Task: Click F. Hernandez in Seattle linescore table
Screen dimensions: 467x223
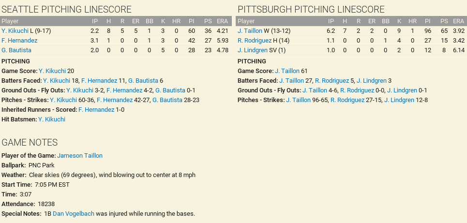Action: (x=19, y=41)
